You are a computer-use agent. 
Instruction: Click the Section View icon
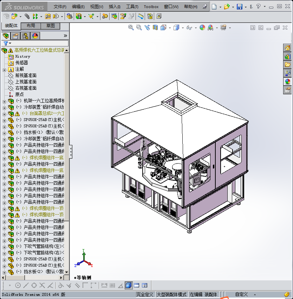155,28
